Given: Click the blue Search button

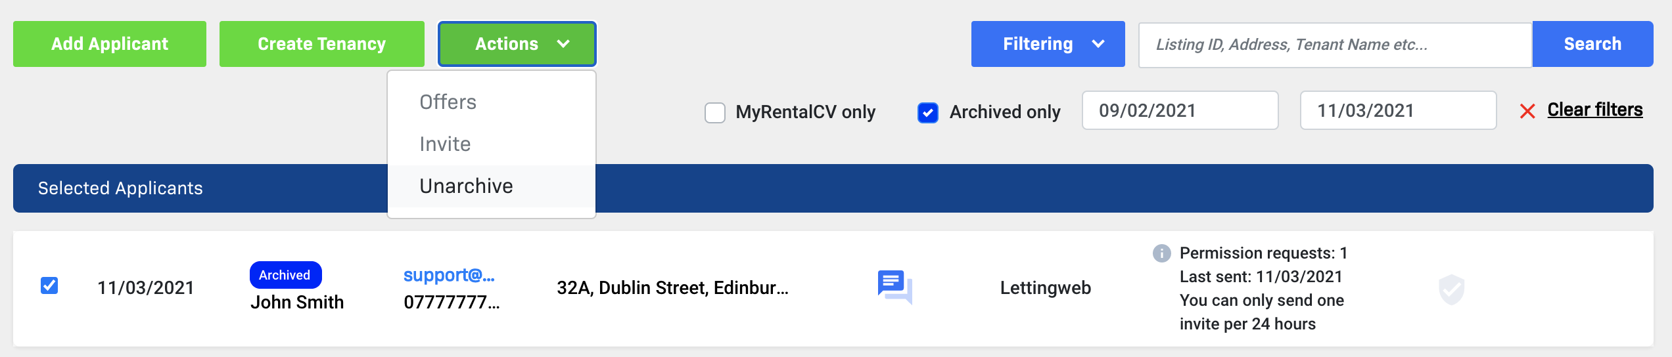Looking at the screenshot, I should pos(1592,44).
